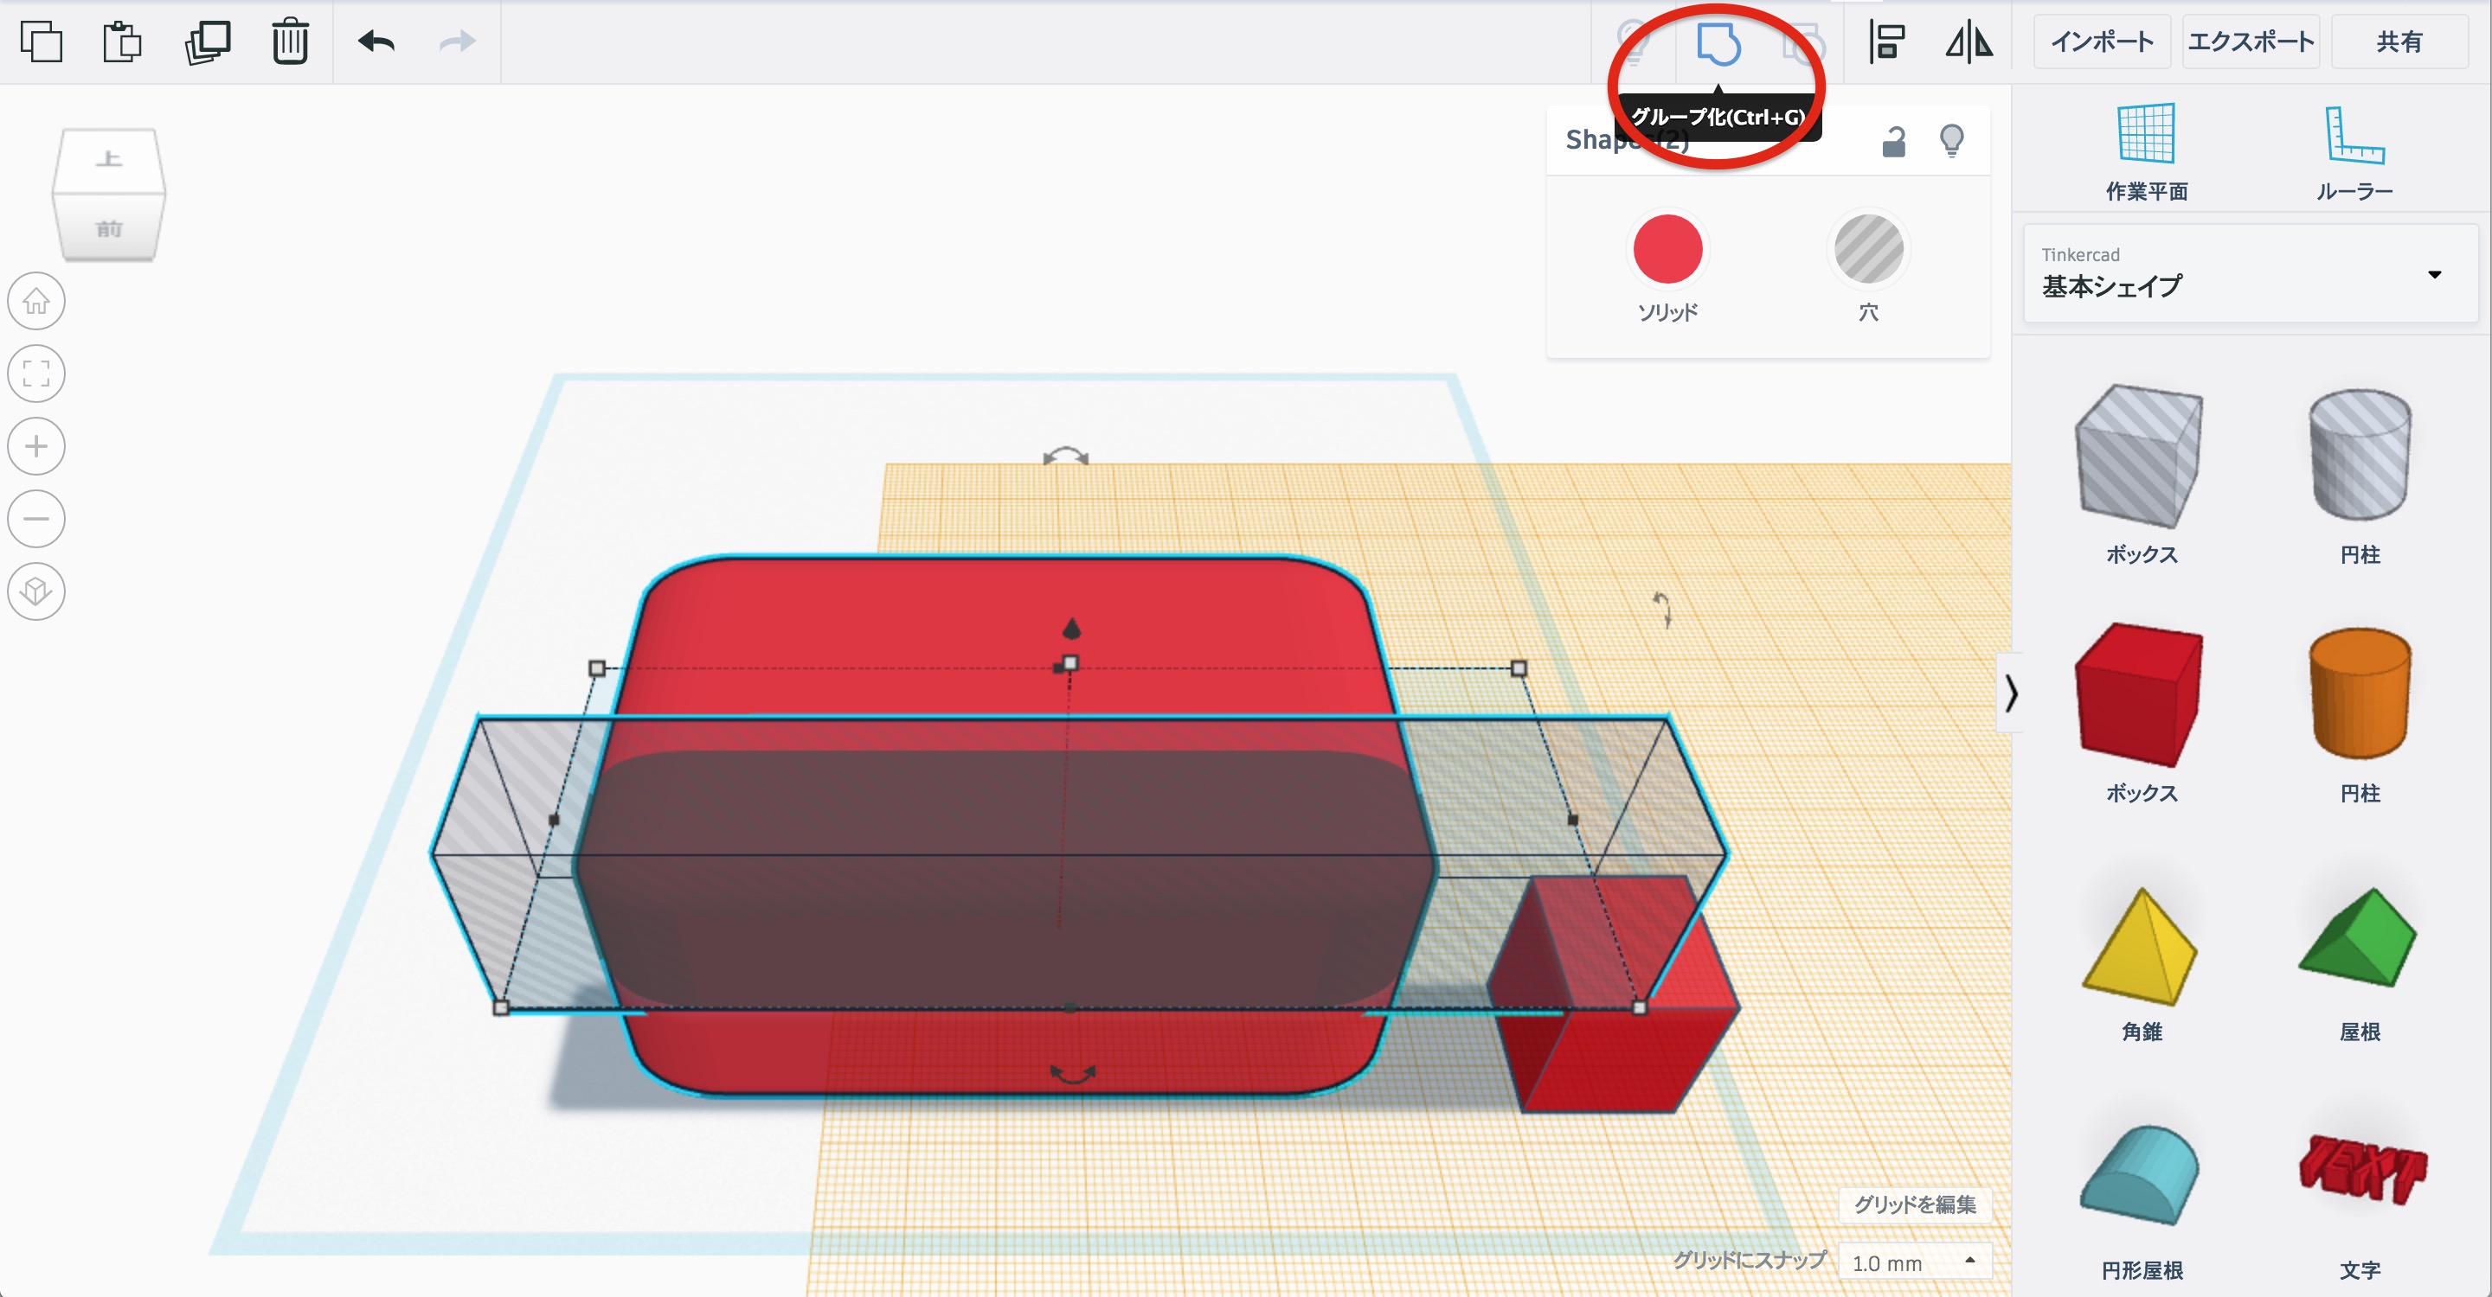Screen dimensions: 2492x1297
Task: Set selected shapes to Hole mode
Action: [1868, 249]
